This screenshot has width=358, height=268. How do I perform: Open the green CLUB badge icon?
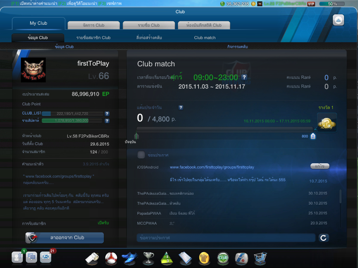223,259
